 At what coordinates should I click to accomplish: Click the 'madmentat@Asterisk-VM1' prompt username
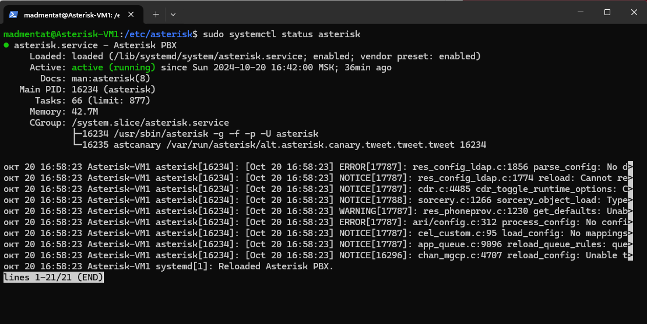click(61, 34)
